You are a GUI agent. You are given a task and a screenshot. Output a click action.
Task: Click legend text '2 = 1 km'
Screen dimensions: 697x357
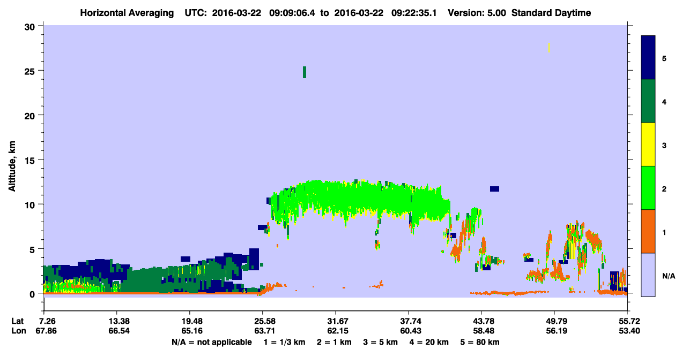click(x=334, y=342)
